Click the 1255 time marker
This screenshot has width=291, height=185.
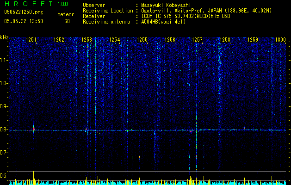click(x=142, y=40)
